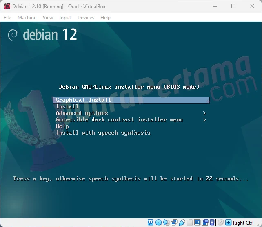This screenshot has width=262, height=227.
Task: Select Advanced options entry
Action: click(82, 113)
